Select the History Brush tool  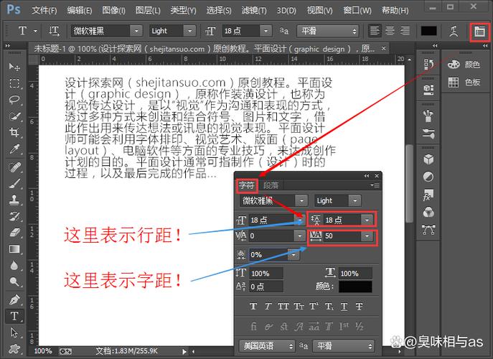pos(14,216)
